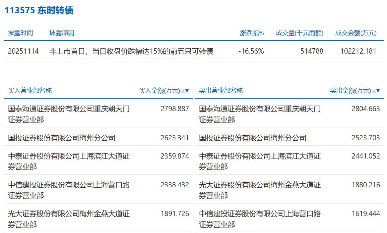This screenshot has width=387, height=233.
Task: Open the 113575 东时转债 title link
Action: coord(39,10)
